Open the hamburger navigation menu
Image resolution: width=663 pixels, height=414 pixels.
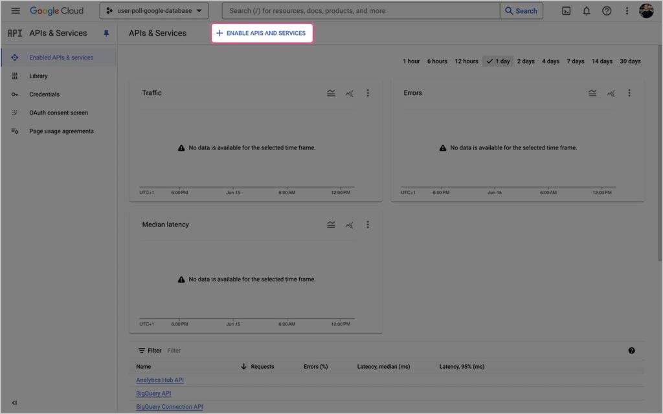coord(16,10)
